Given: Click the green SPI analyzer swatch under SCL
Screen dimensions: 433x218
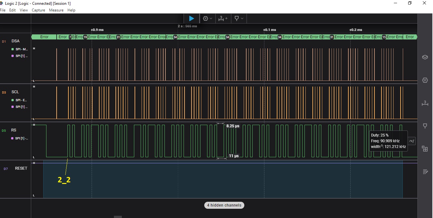Looking at the screenshot, I should (12, 100).
